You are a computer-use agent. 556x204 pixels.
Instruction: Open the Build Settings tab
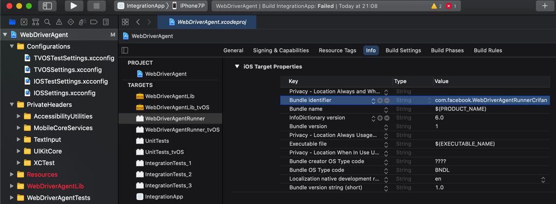(x=403, y=51)
